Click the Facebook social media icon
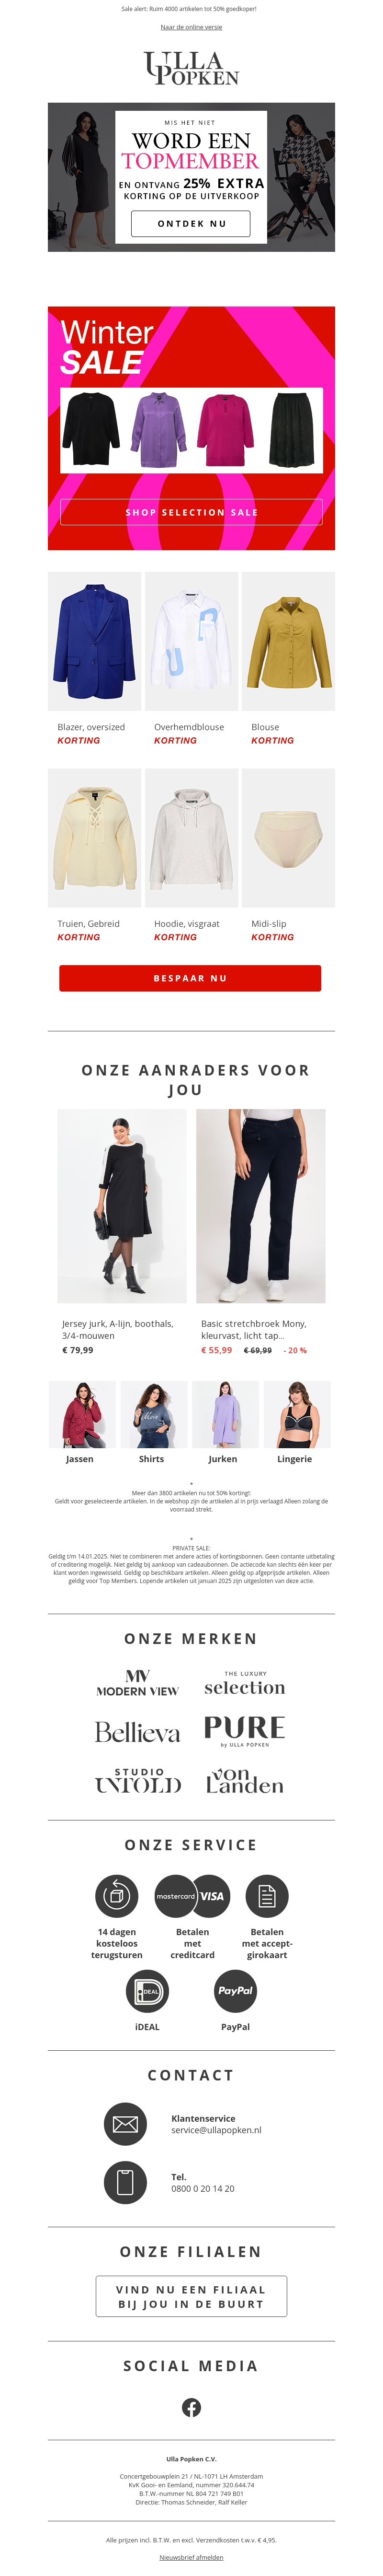This screenshot has width=383, height=2576. tap(191, 2407)
